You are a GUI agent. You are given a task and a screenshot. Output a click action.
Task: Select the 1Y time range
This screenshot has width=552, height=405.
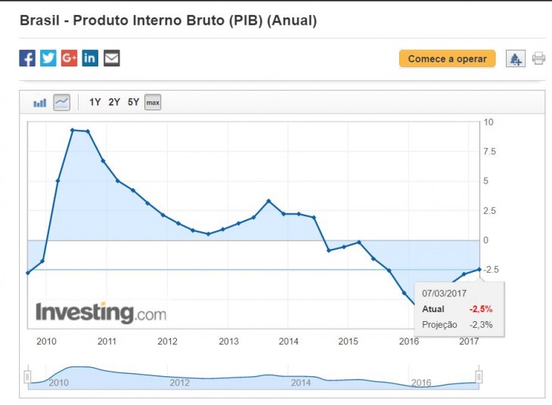tap(95, 102)
